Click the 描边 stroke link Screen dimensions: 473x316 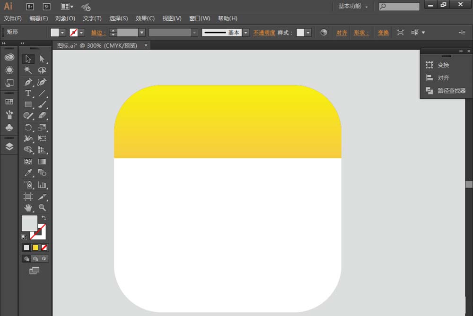[x=98, y=33]
